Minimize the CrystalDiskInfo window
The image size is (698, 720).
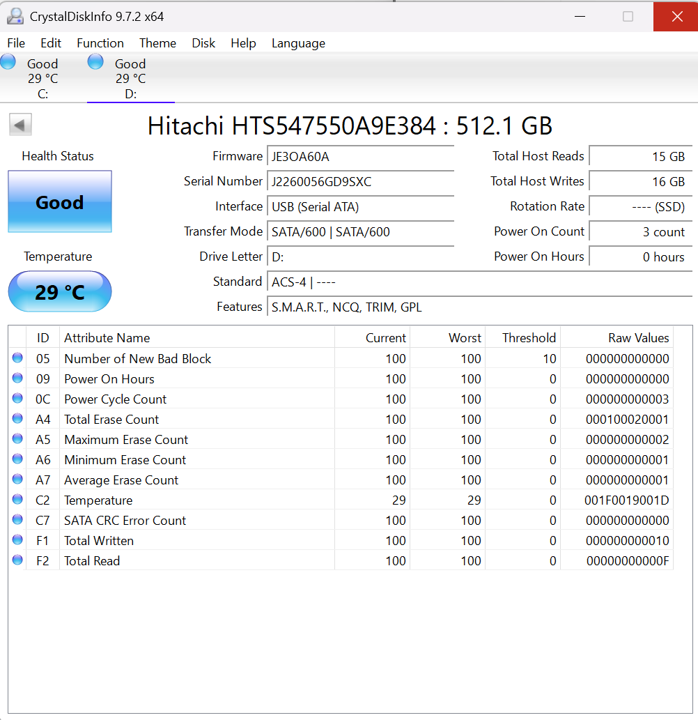(580, 17)
